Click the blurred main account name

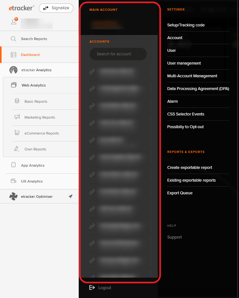coord(107,24)
